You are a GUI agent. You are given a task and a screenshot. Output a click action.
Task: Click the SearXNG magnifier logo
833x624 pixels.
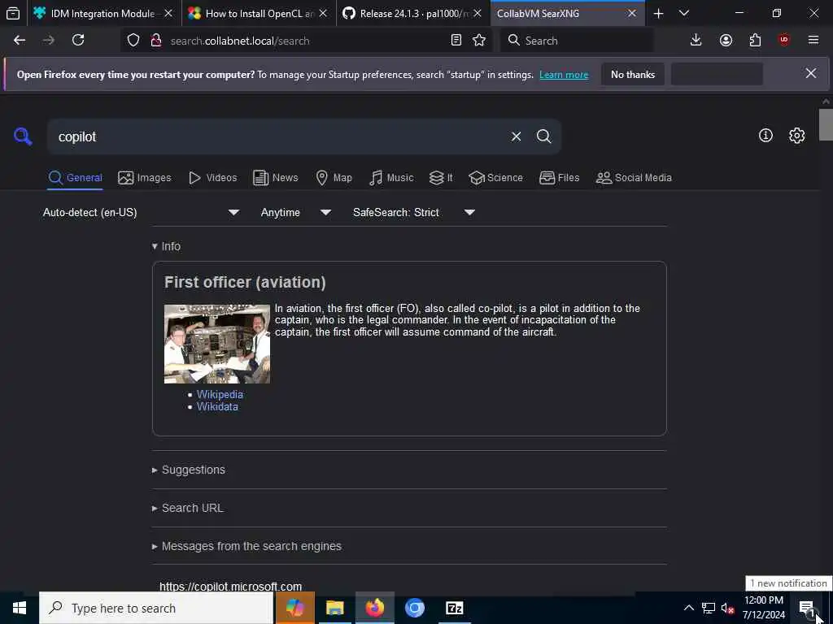23,136
